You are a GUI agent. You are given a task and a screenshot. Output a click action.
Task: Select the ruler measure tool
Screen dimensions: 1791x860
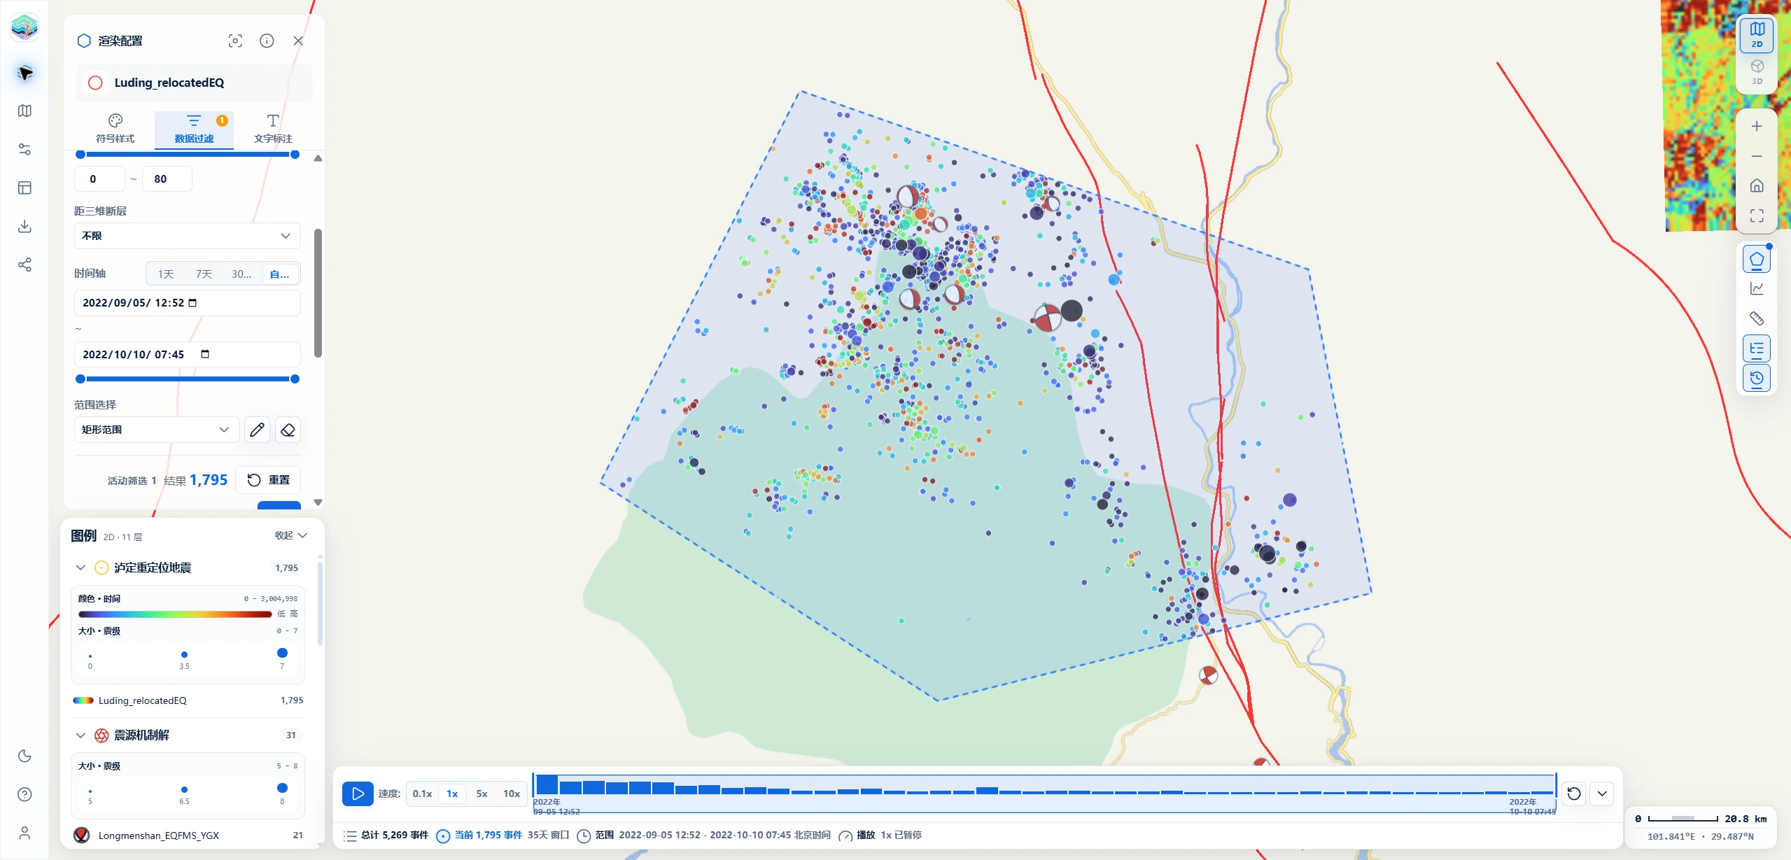[x=1757, y=318]
